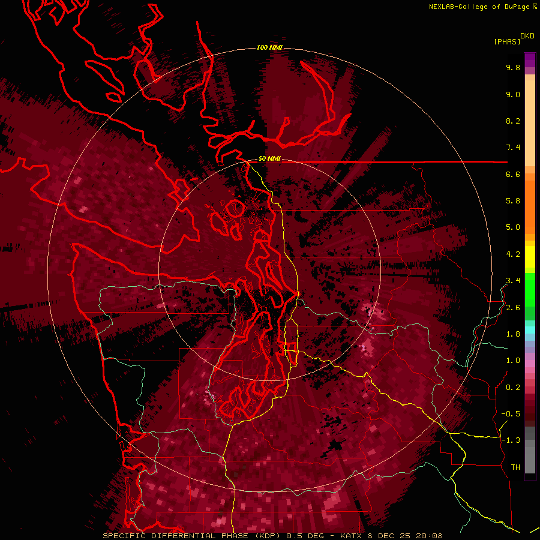Click the 1.0 value on color scale
Viewport: 540px width, 540px height.
coord(512,361)
